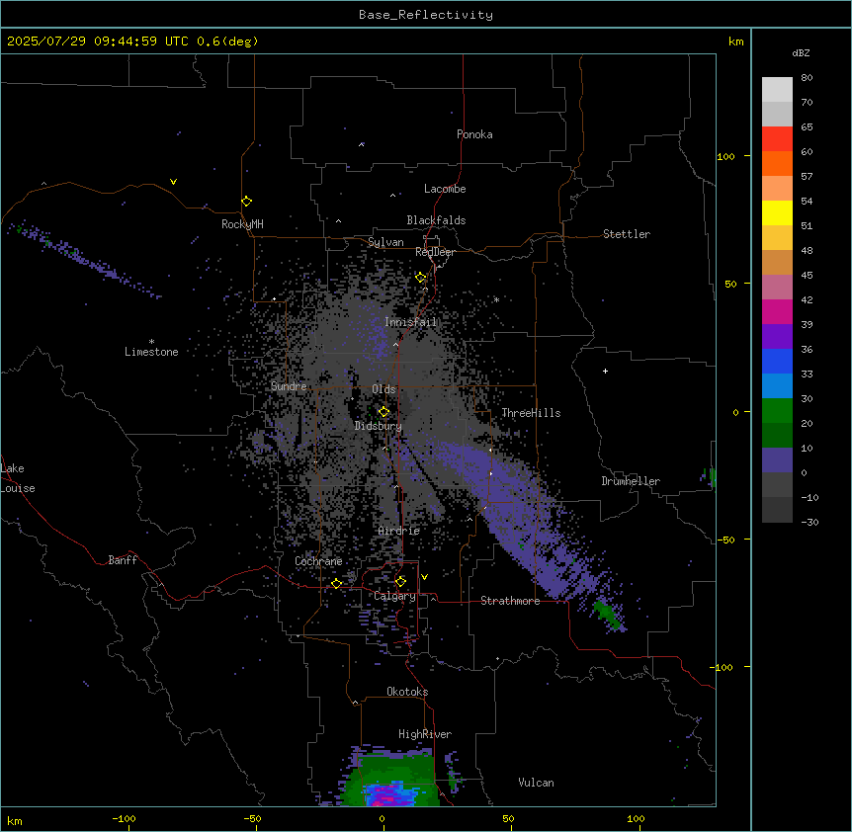Click the Stettler label on map
This screenshot has height=832, width=852.
pos(627,234)
